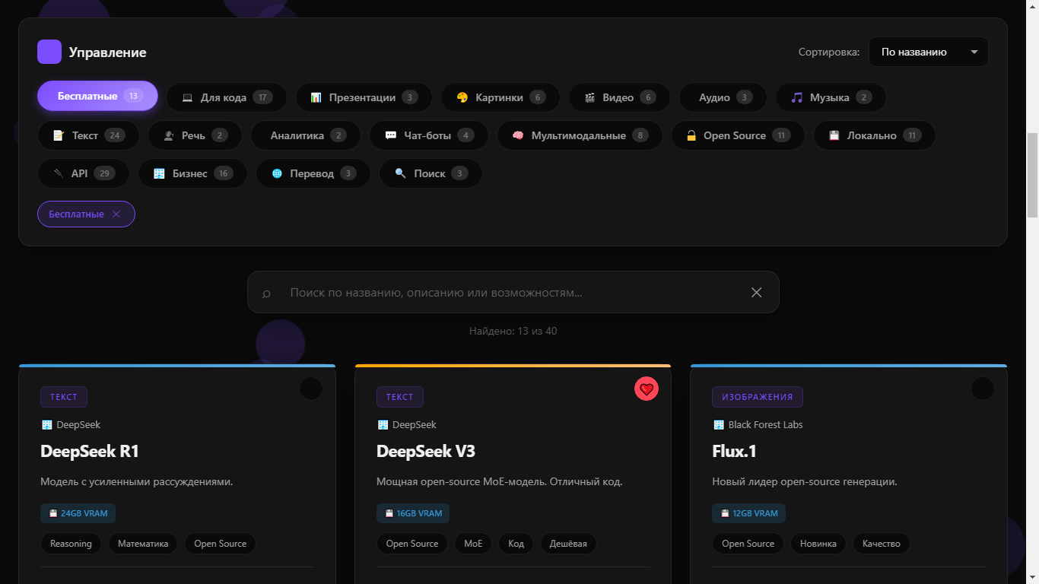Viewport: 1039px width, 584px height.
Task: Click the description Модель с усиленными рассуждениями.
Action: 137,481
